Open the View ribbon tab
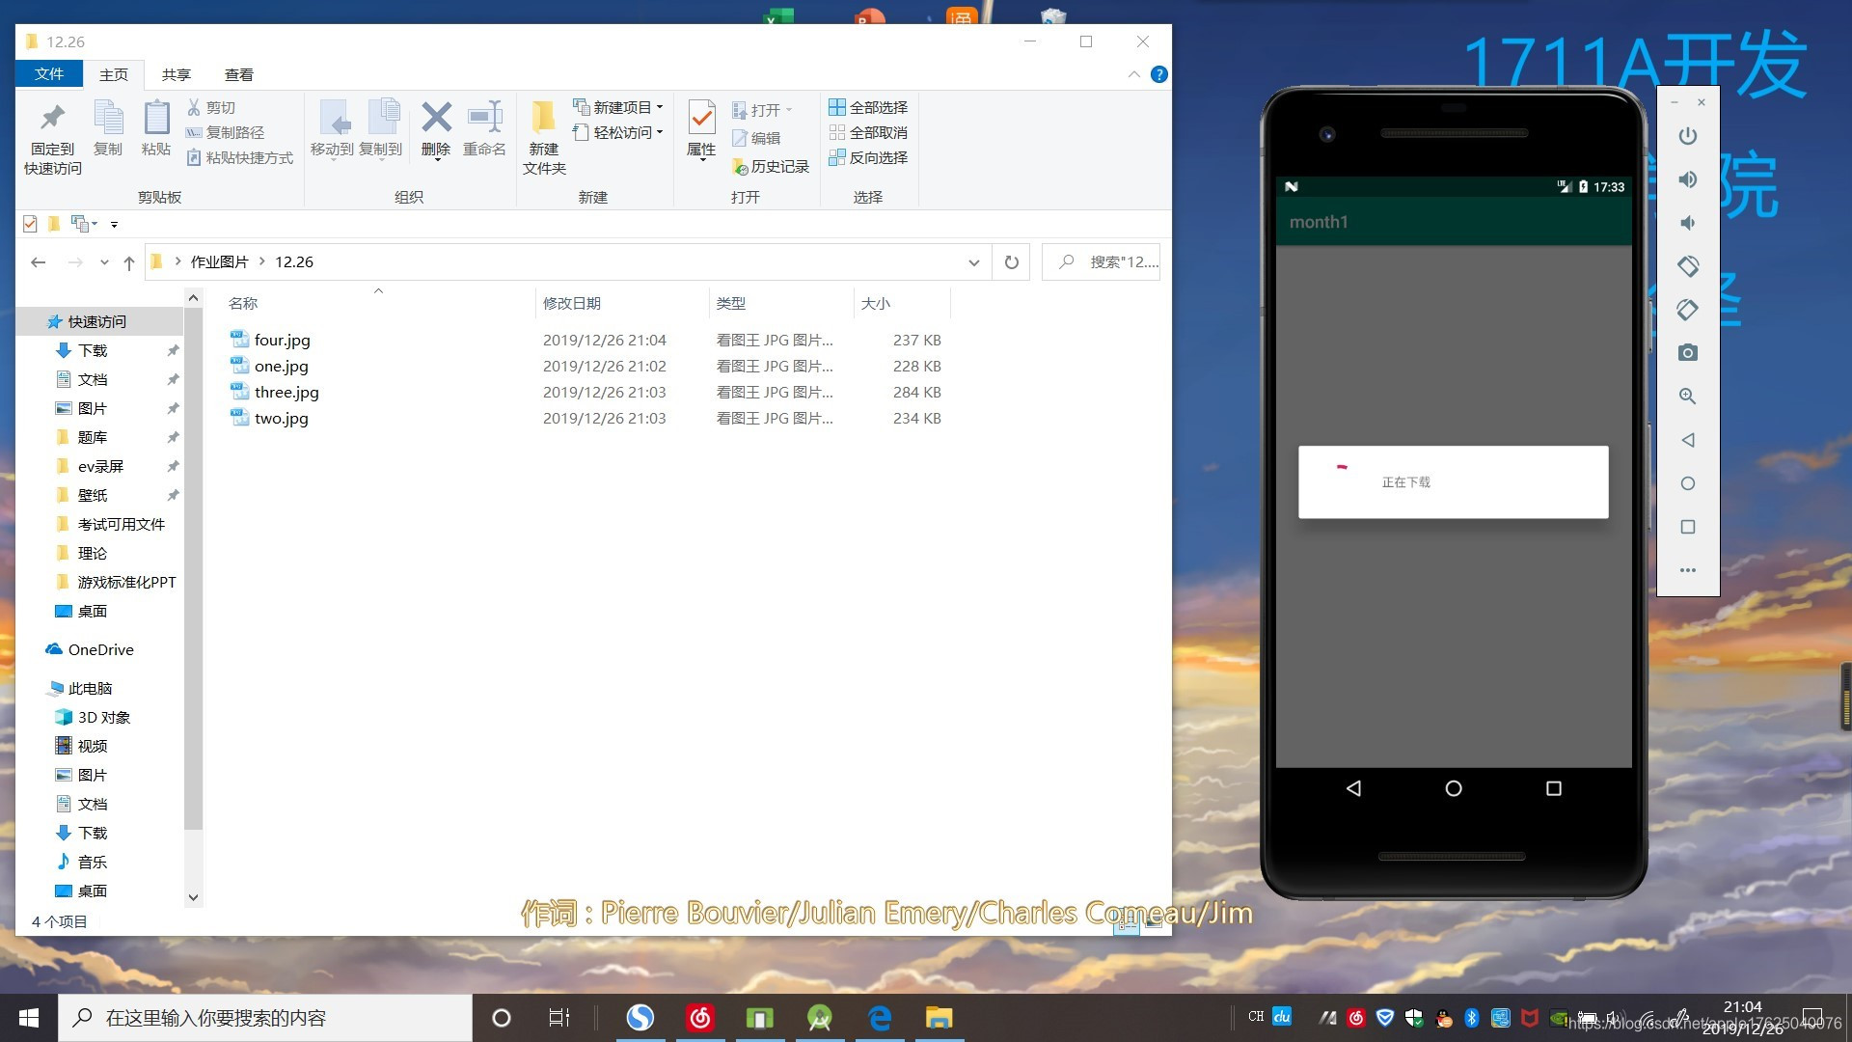Viewport: 1852px width, 1042px height. [x=238, y=74]
